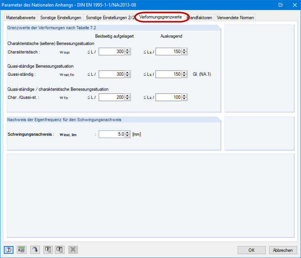Switch to the Materialbeiwerte tab
The height and width of the screenshot is (258, 301).
[x=21, y=18]
